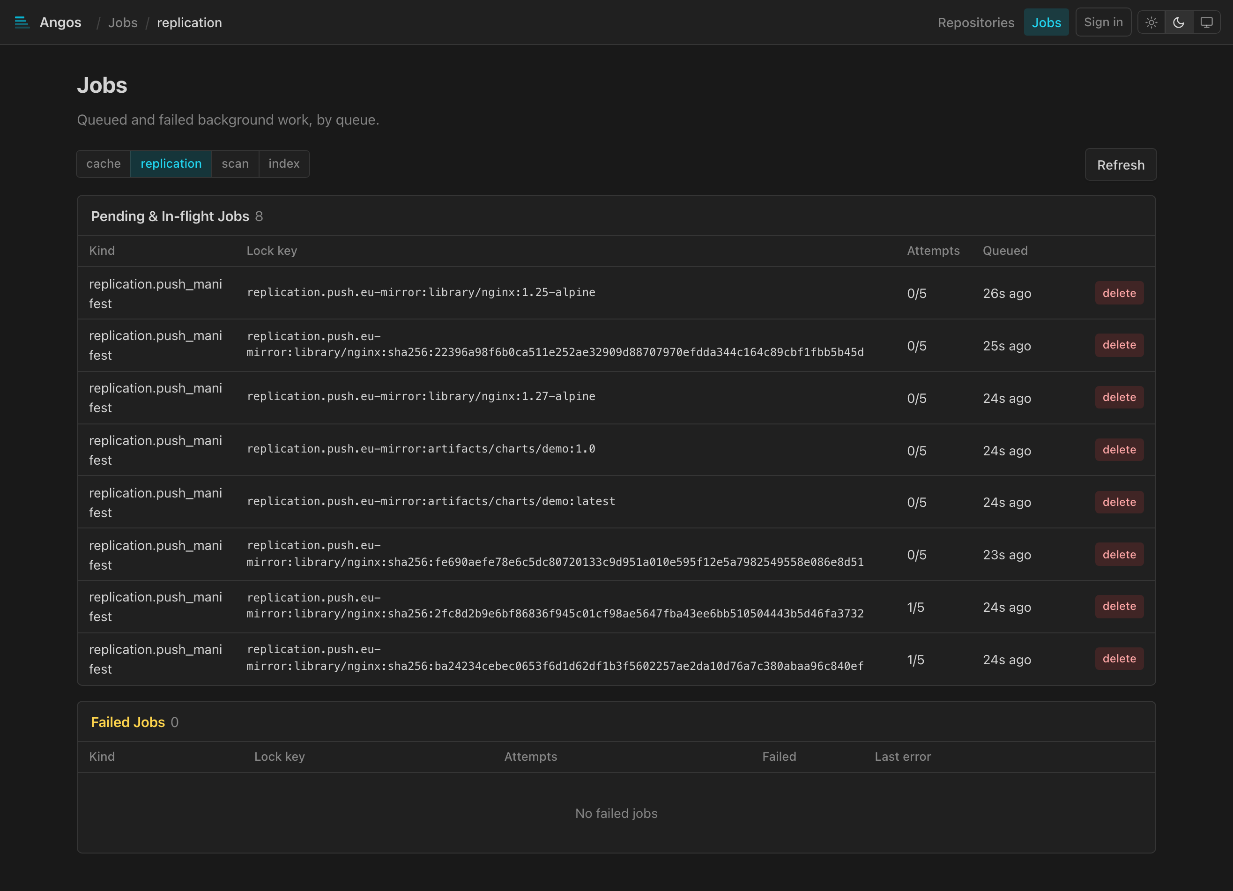Select lock key for nginx:1.27-alpine
This screenshot has height=891, width=1233.
pos(421,396)
